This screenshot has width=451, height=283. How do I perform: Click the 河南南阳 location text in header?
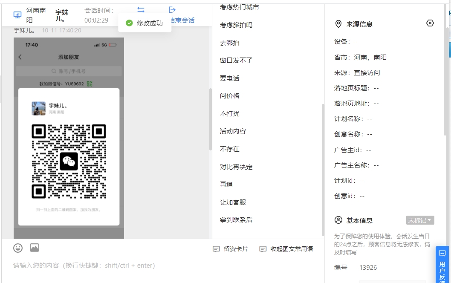pyautogui.click(x=36, y=15)
